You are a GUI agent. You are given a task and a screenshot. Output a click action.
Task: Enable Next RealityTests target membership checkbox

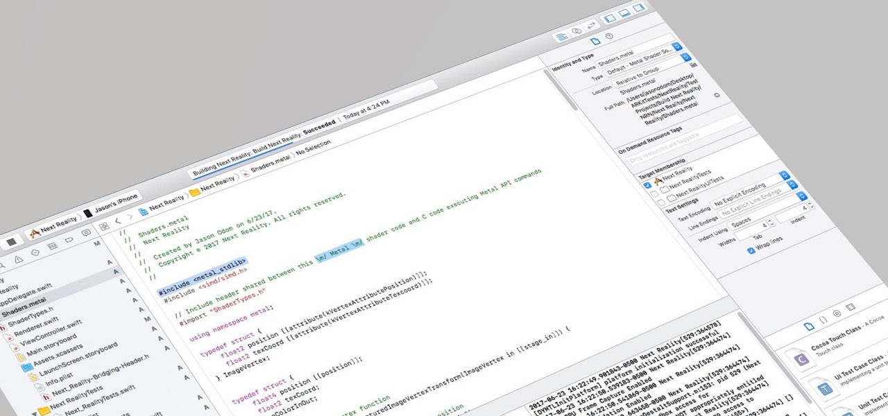[654, 195]
